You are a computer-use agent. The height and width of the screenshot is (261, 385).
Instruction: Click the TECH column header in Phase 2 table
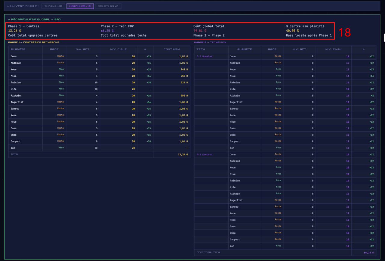coord(201,49)
